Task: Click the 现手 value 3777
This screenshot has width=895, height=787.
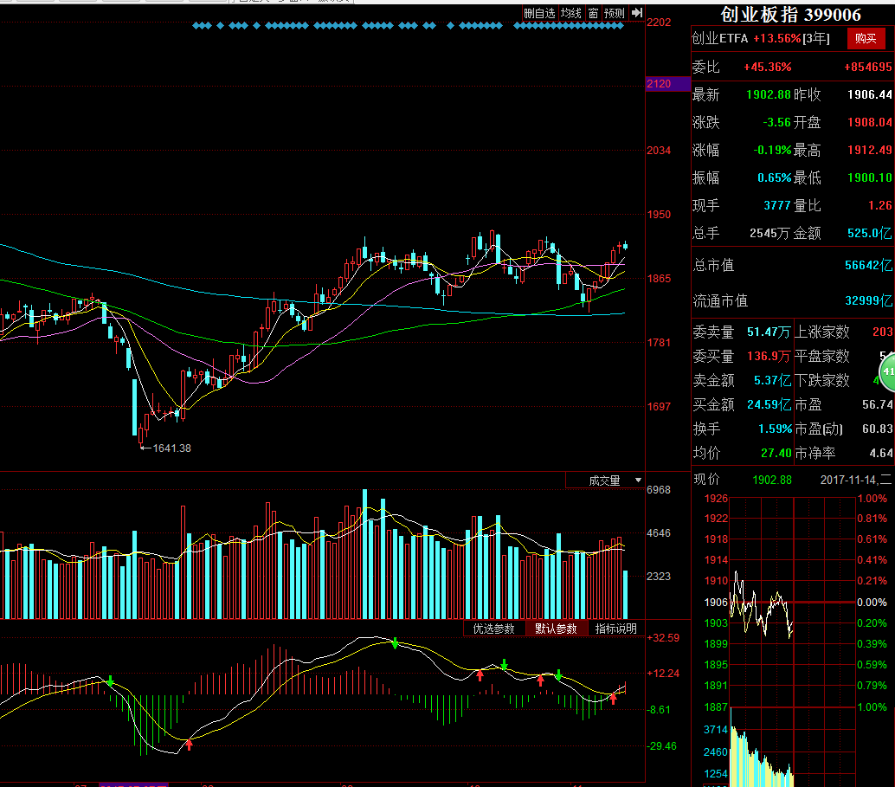Action: [x=776, y=205]
